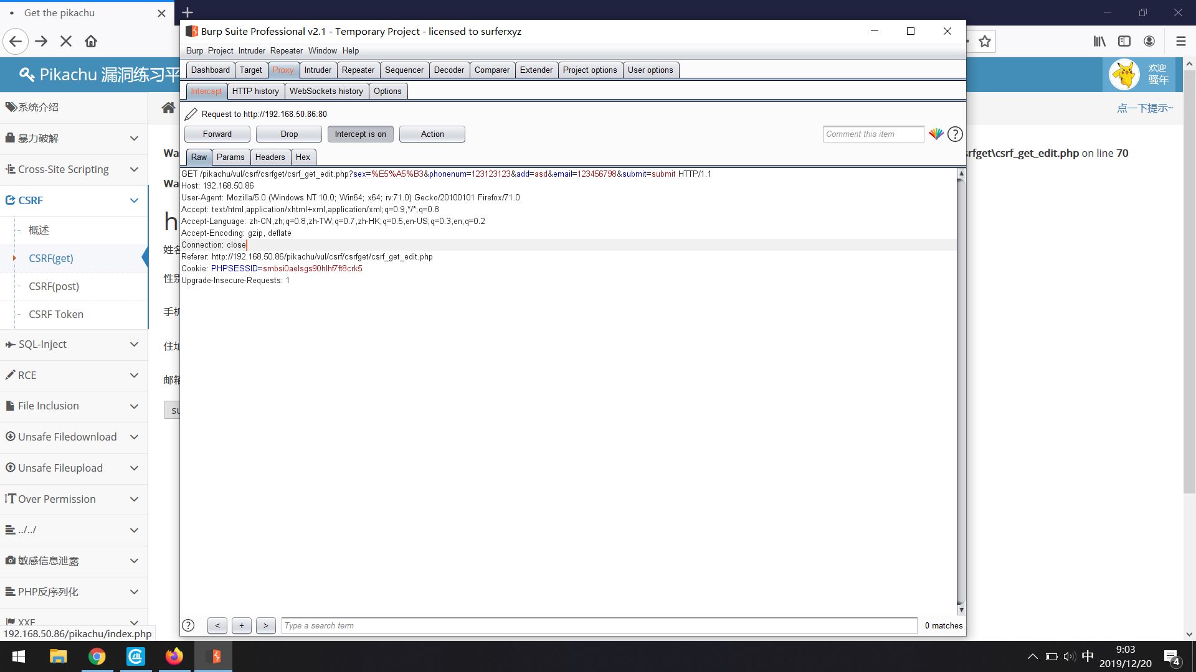The image size is (1196, 672).
Task: Switch request view to Hex
Action: [x=303, y=157]
